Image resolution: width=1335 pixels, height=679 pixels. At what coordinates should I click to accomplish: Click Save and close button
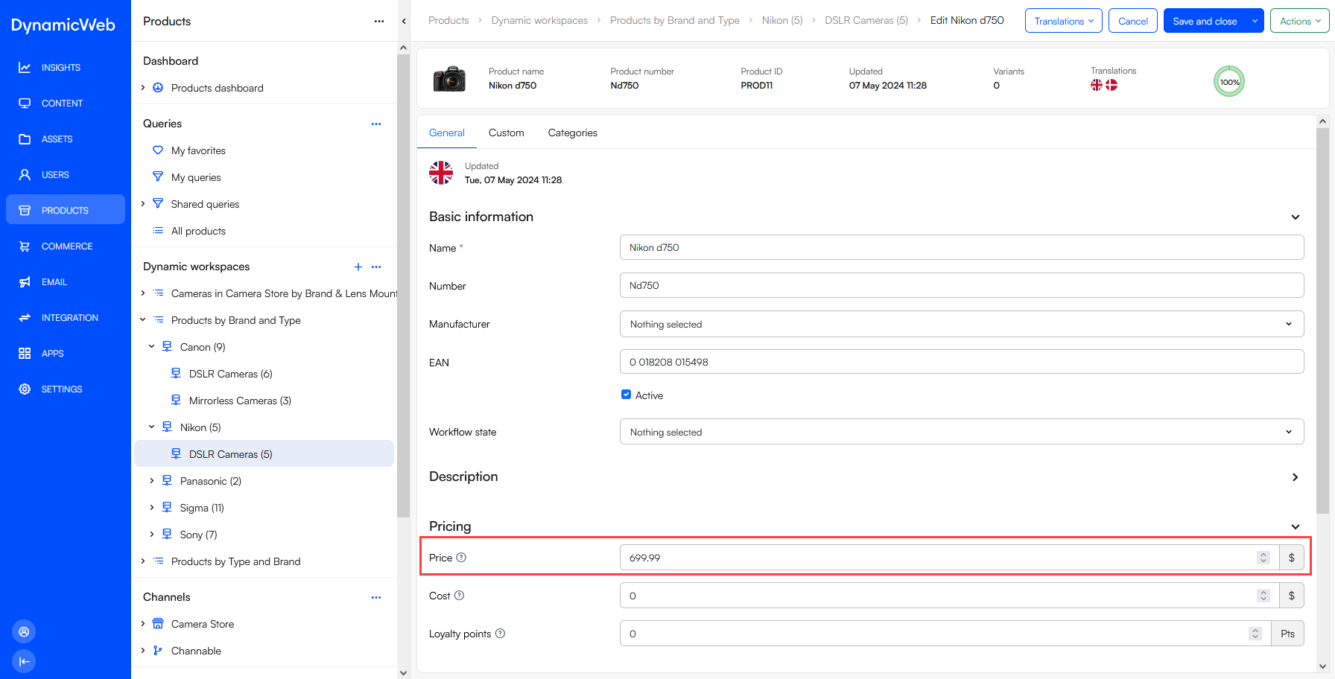pyautogui.click(x=1205, y=21)
